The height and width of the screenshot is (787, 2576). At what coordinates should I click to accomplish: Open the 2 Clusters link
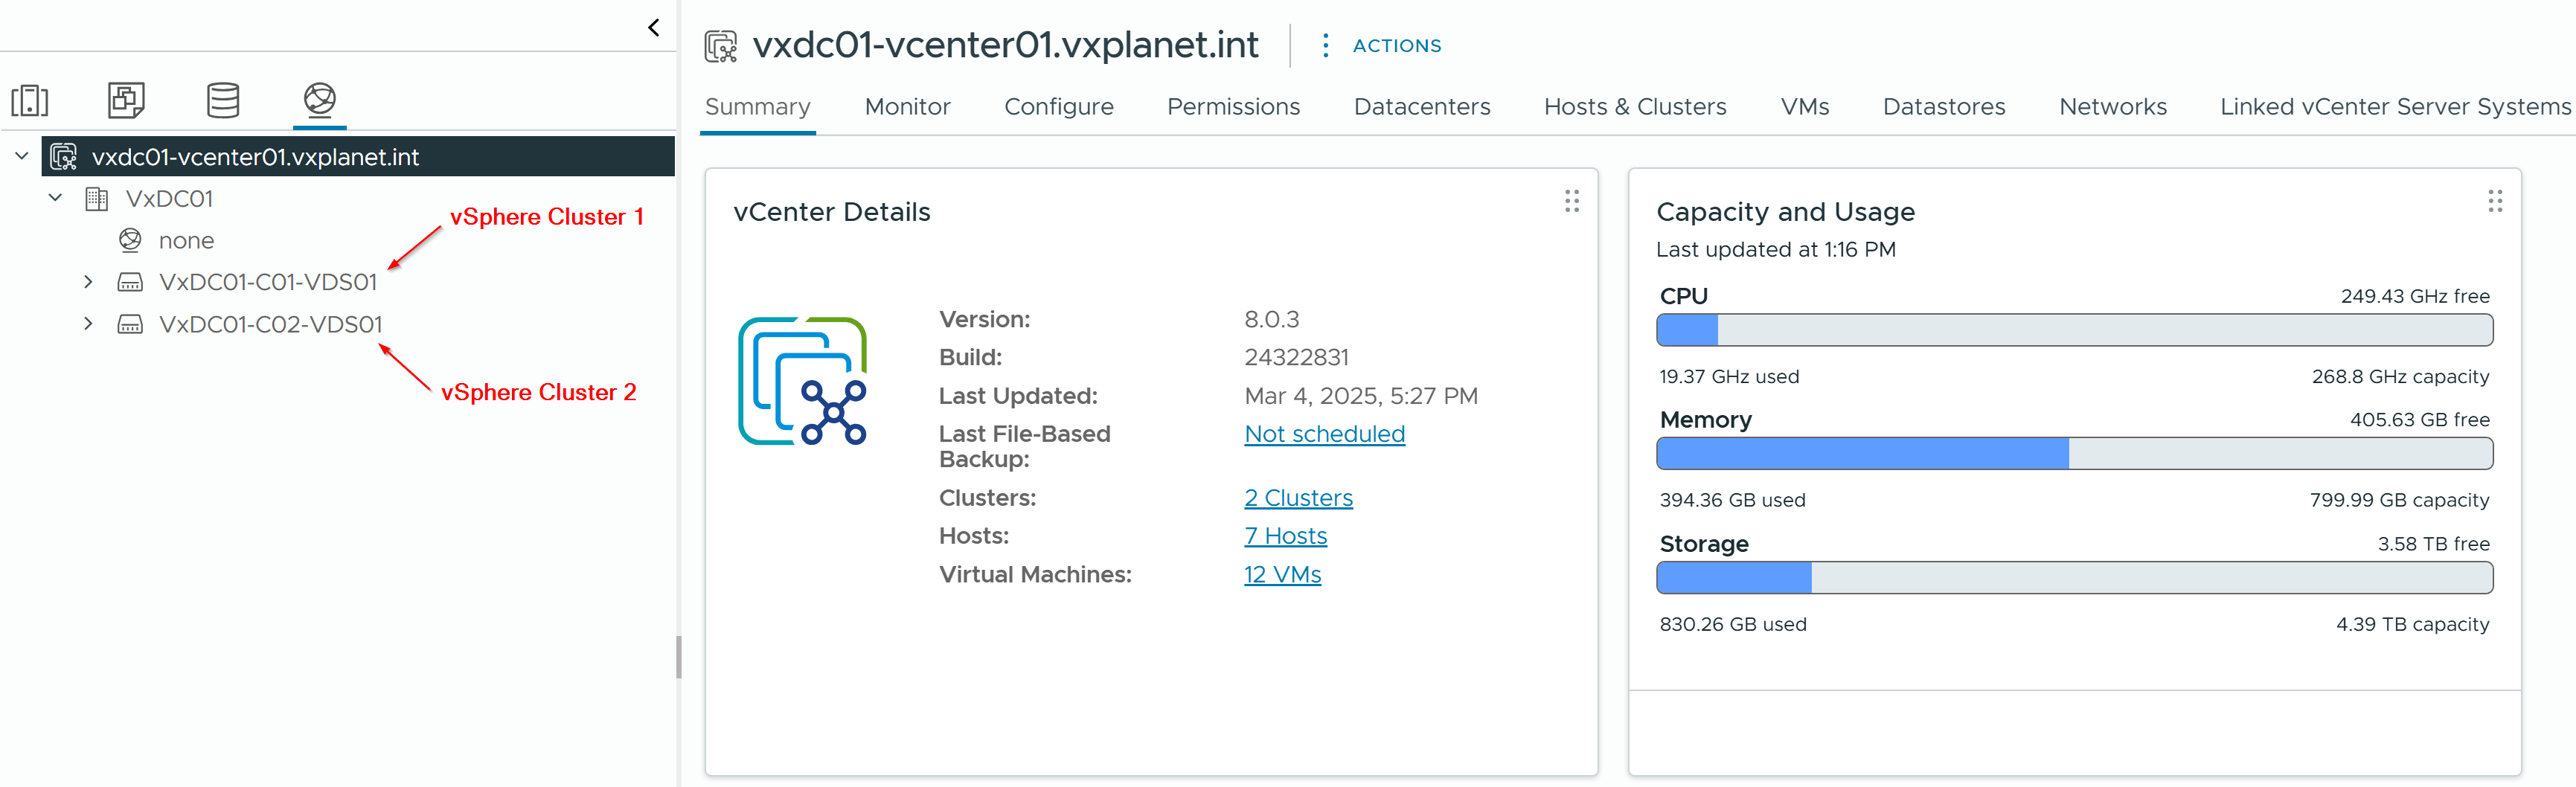(1298, 498)
